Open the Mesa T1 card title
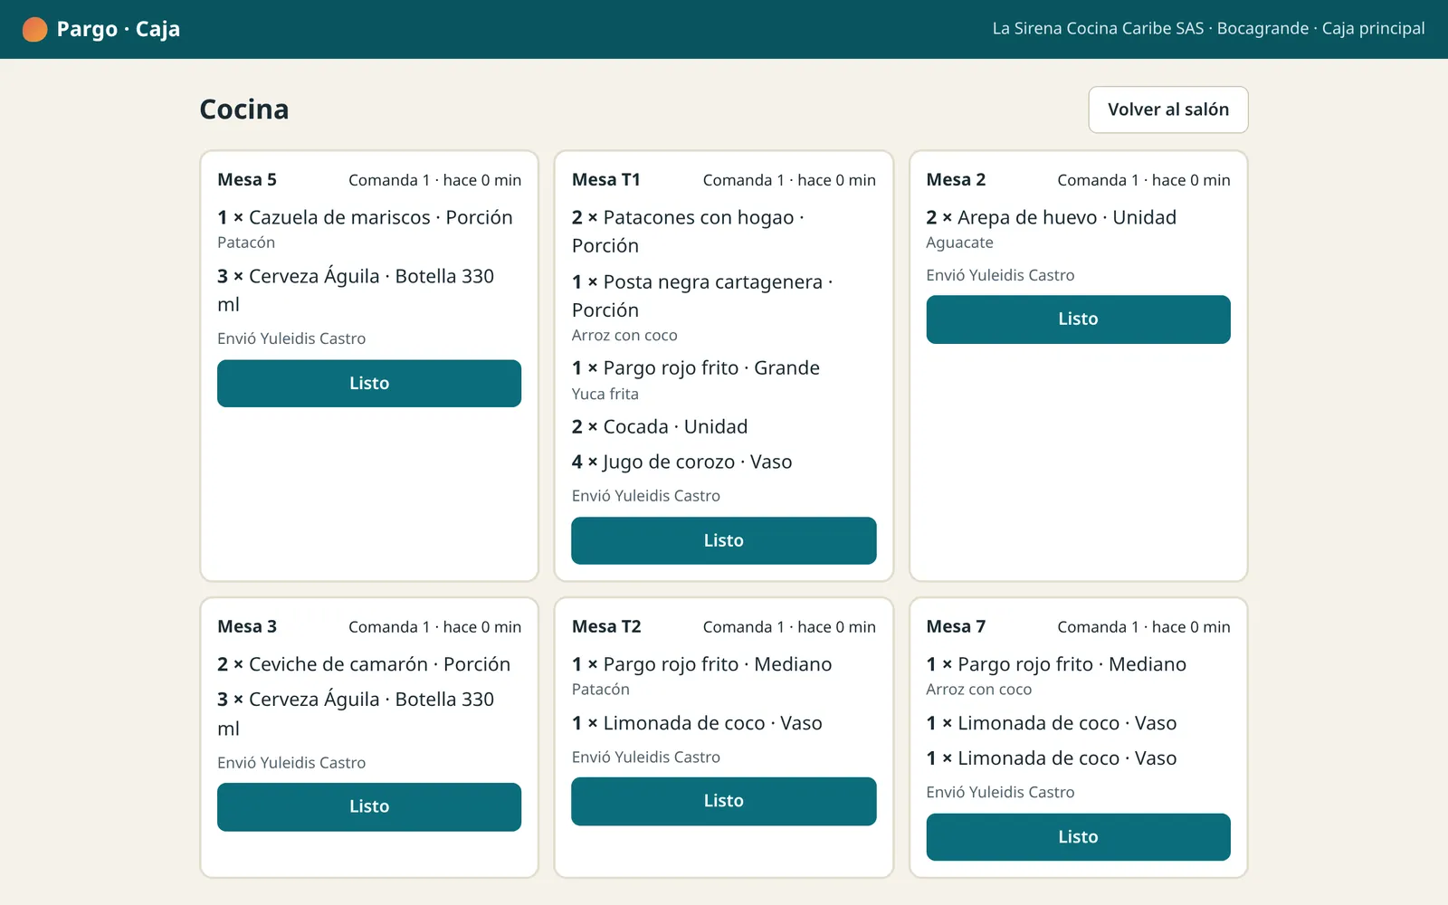 (606, 179)
